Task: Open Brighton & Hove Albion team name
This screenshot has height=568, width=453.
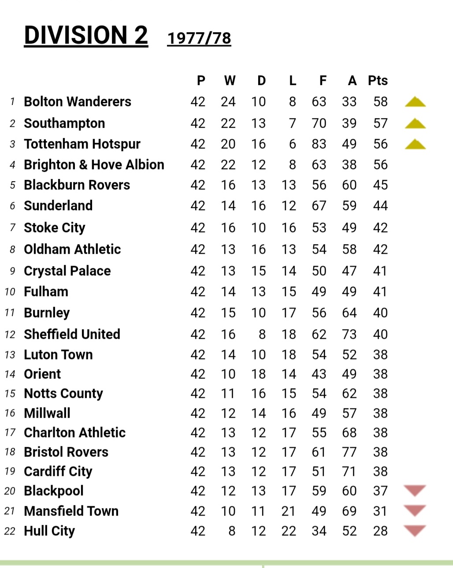Action: point(94,165)
